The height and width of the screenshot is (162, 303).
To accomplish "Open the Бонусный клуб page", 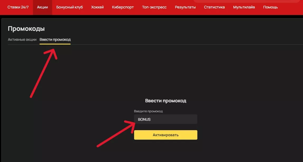I will pos(69,7).
